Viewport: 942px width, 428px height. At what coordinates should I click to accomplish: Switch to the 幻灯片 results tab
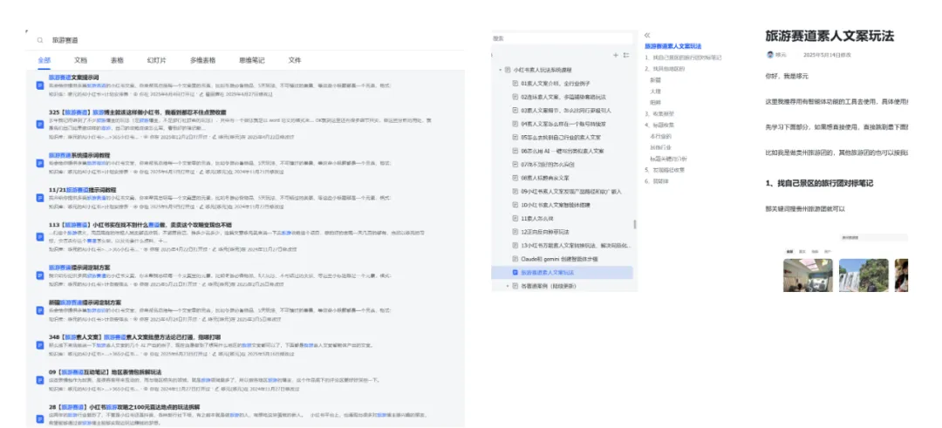[x=157, y=60]
